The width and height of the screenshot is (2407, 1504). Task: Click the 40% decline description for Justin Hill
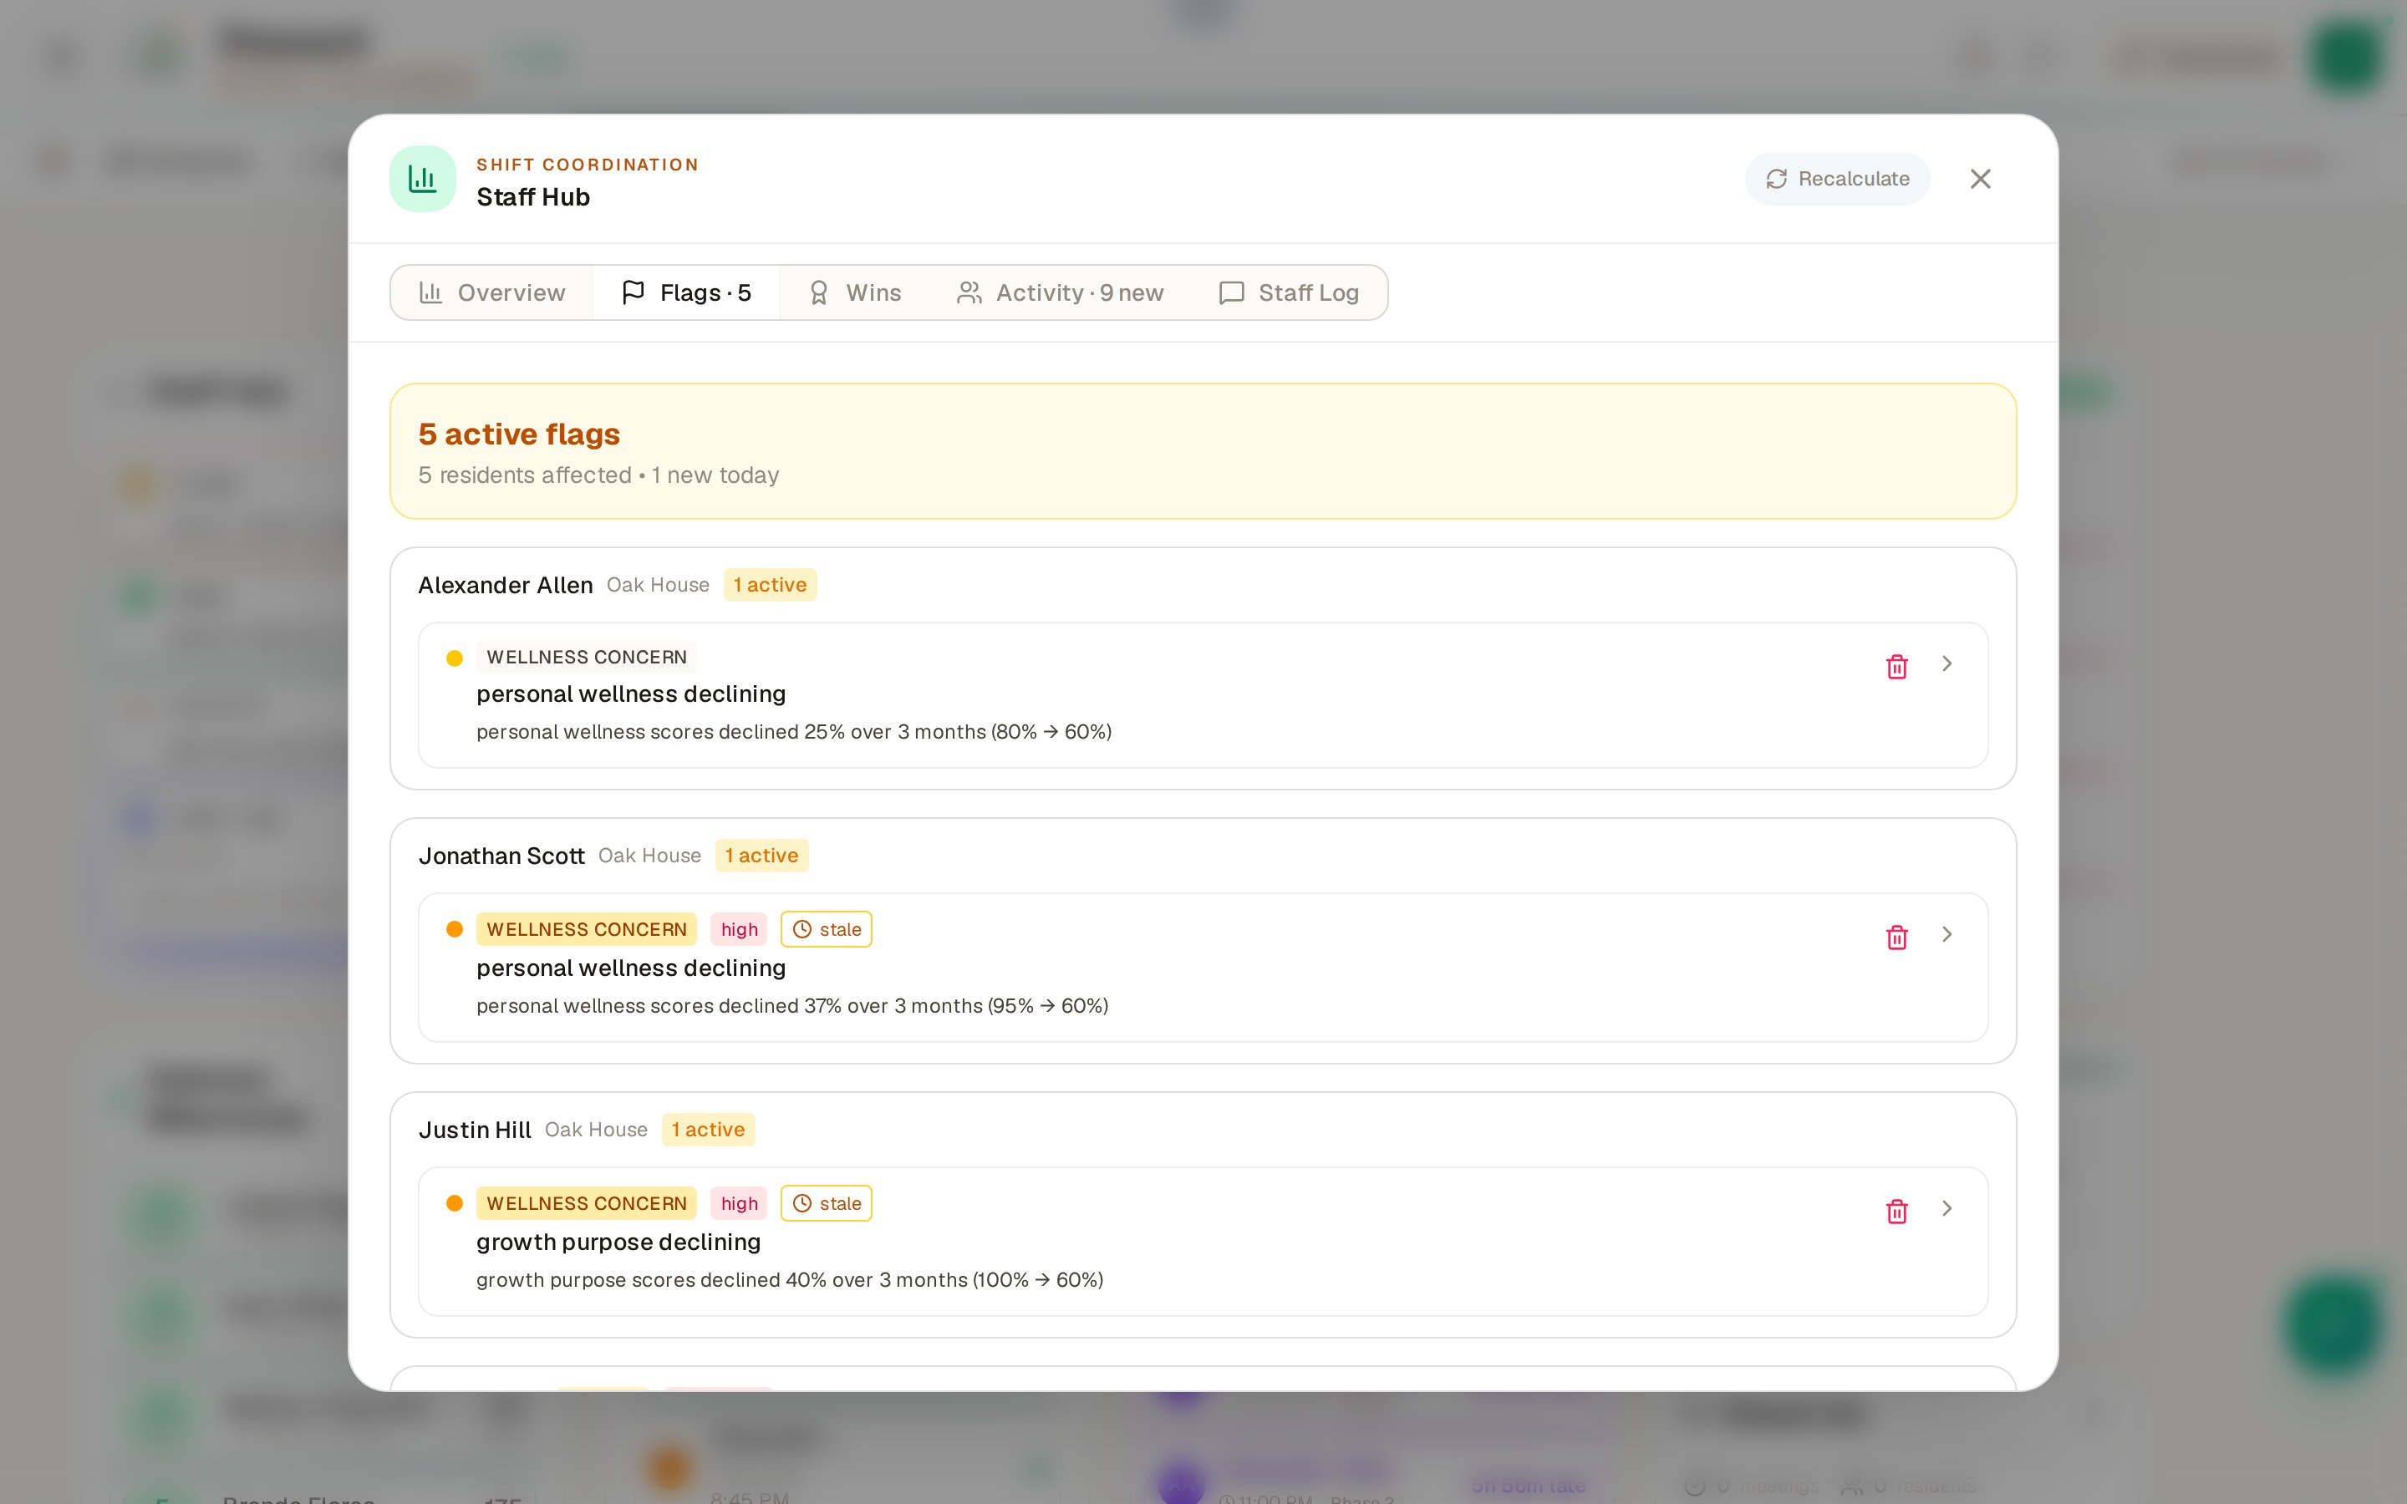[790, 1280]
